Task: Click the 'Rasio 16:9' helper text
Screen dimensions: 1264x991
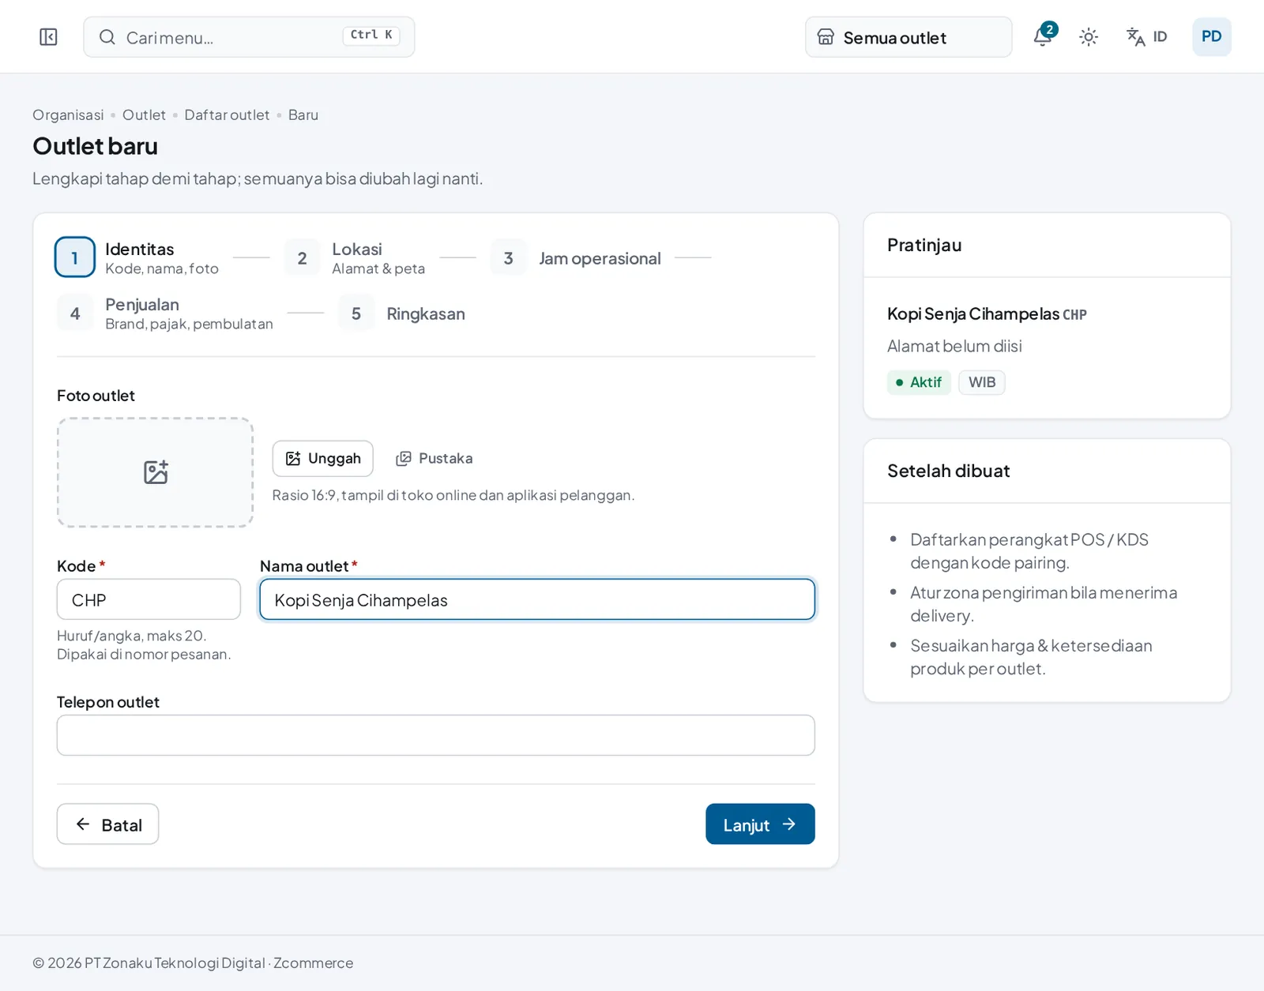Action: 453,495
